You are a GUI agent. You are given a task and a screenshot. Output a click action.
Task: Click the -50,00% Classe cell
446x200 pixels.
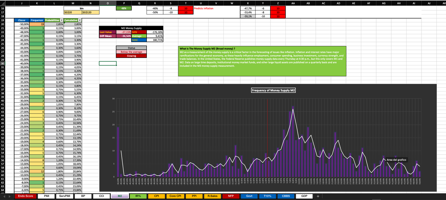[21, 24]
